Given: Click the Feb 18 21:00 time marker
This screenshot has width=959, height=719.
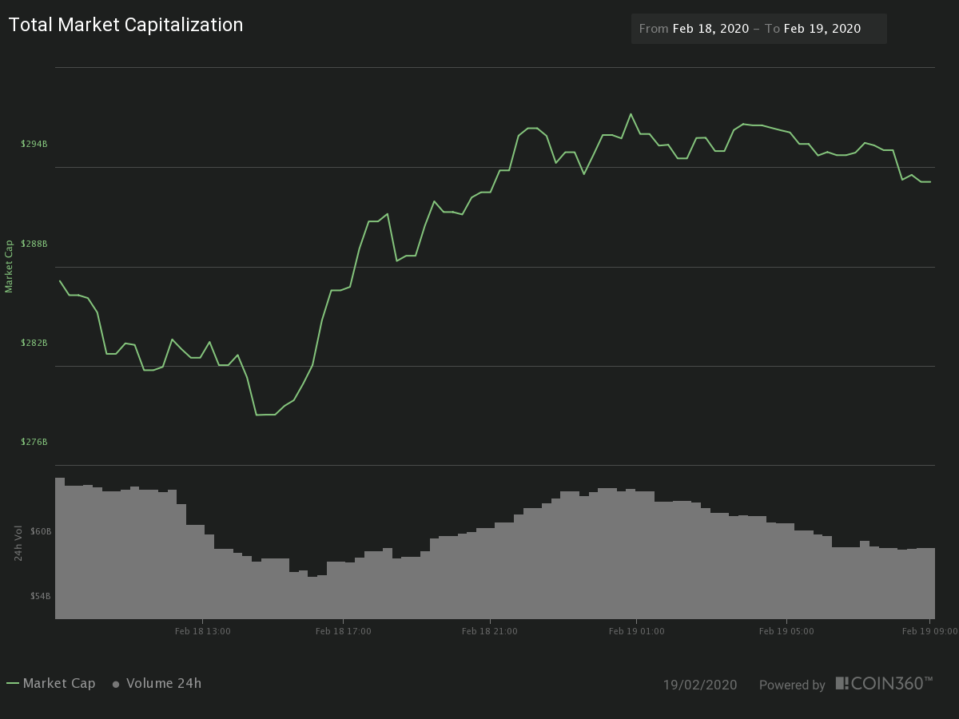Looking at the screenshot, I should (490, 631).
